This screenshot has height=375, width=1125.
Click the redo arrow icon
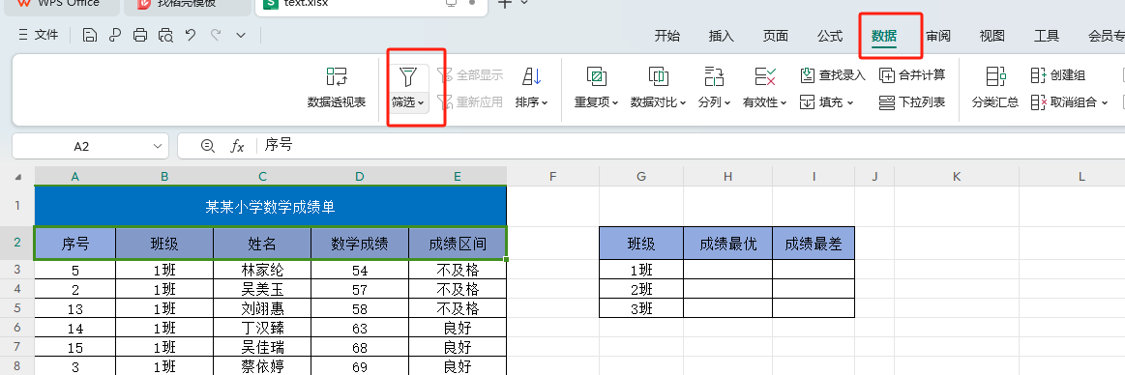pyautogui.click(x=216, y=35)
